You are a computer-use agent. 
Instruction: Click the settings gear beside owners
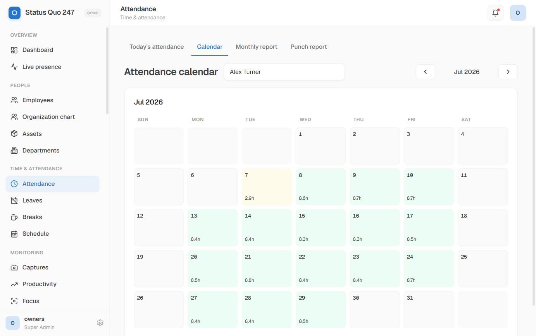tap(100, 323)
